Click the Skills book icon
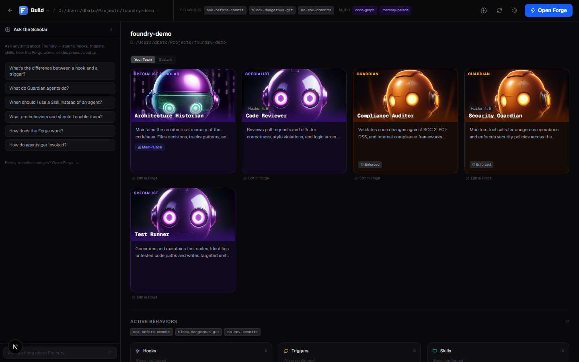579x362 pixels. click(x=435, y=351)
